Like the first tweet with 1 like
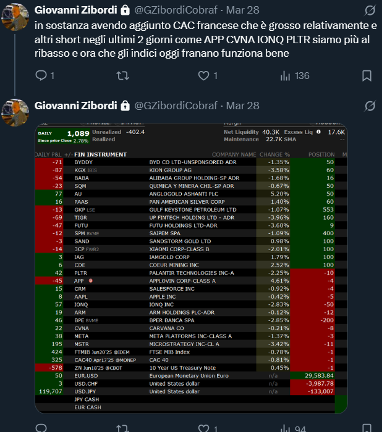This screenshot has height=432, width=382. click(x=204, y=76)
